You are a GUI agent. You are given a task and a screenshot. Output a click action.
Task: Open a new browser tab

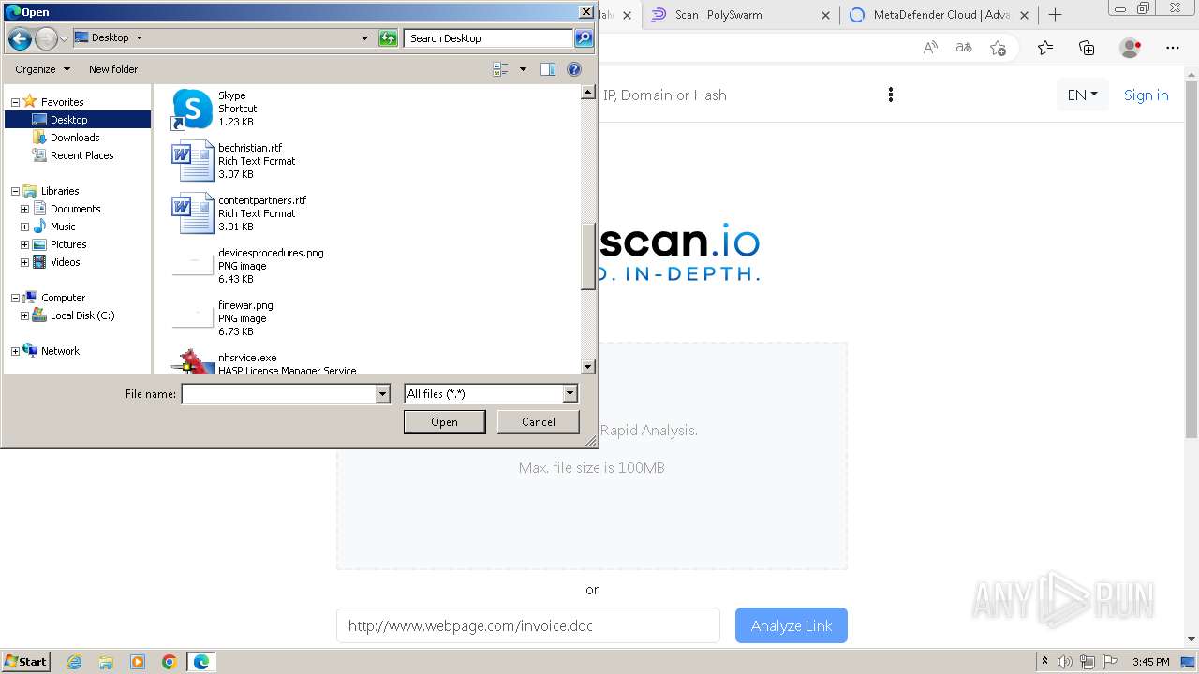(x=1055, y=15)
